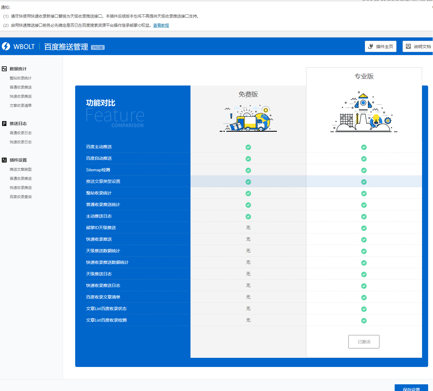Click 专业版 checkmark for 熊掌ID天级推送
The height and width of the screenshot is (391, 433).
364,228
